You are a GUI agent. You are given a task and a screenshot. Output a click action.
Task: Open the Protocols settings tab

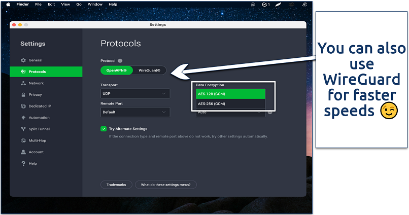point(46,72)
